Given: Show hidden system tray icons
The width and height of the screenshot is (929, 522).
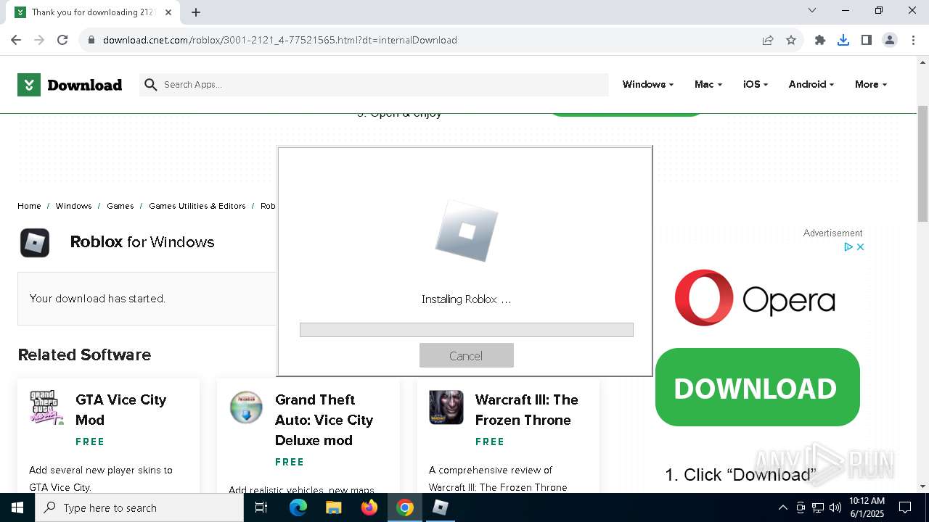Looking at the screenshot, I should [x=782, y=507].
